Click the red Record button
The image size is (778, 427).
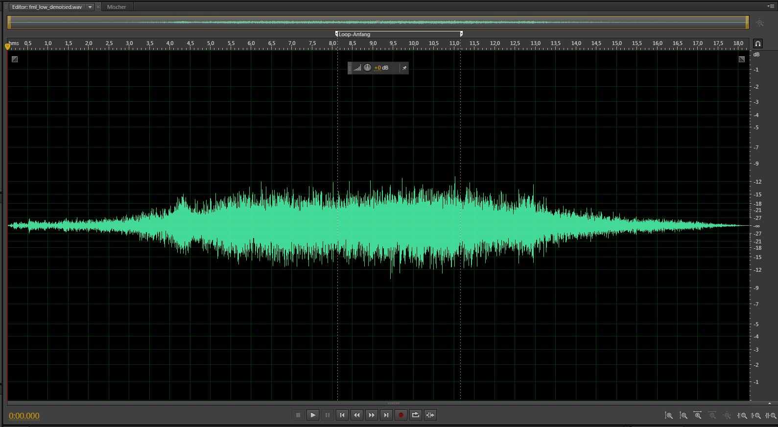401,415
